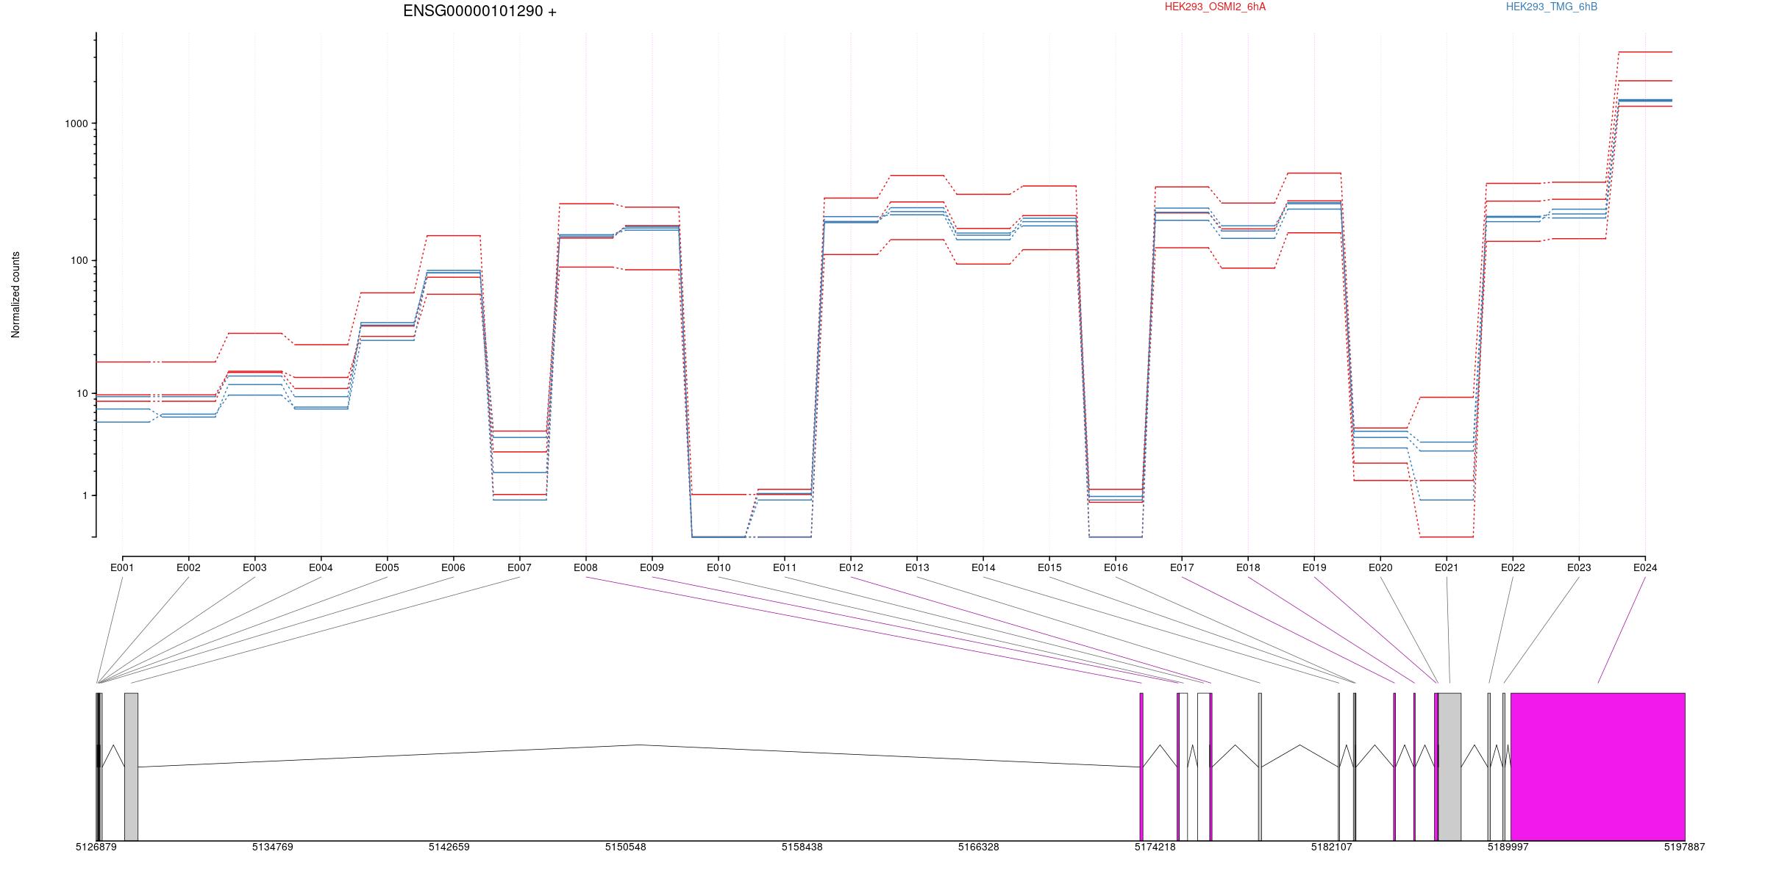Click genomic coordinate 5142659

point(449,847)
